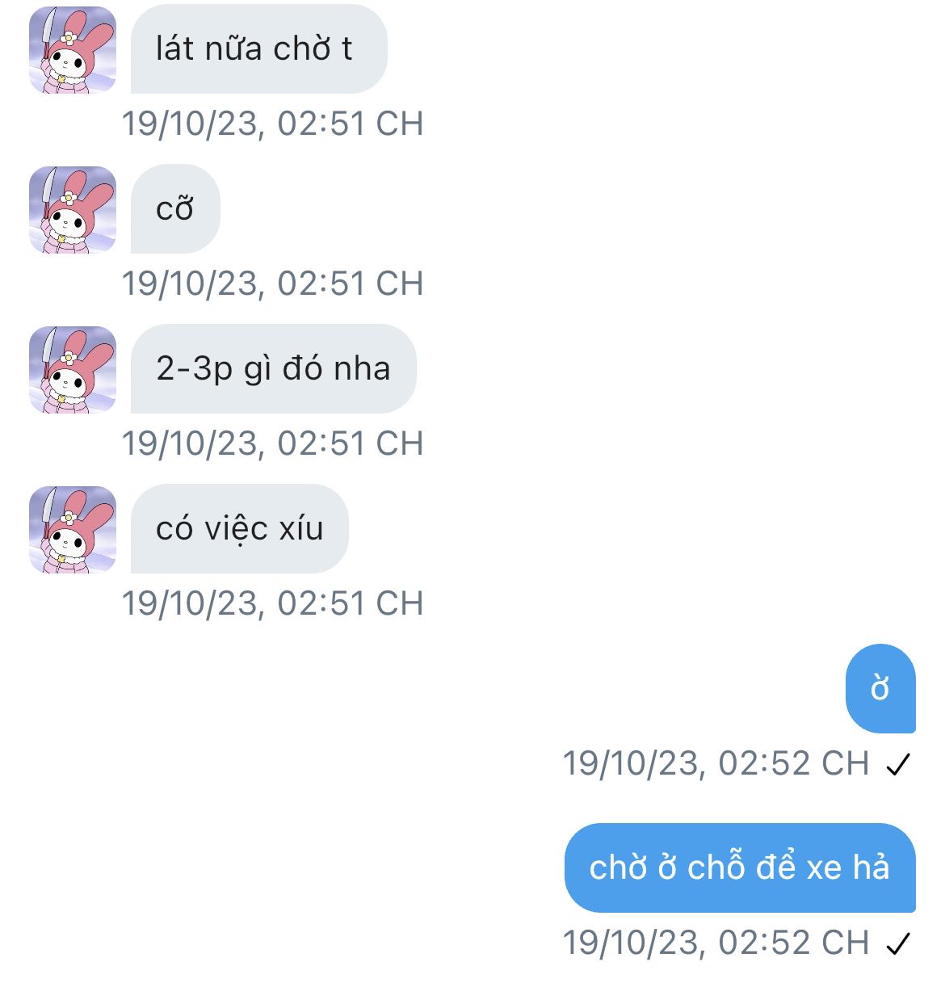Click the checkmark after the "ờ" timestamp
The width and height of the screenshot is (945, 983).
[x=898, y=764]
